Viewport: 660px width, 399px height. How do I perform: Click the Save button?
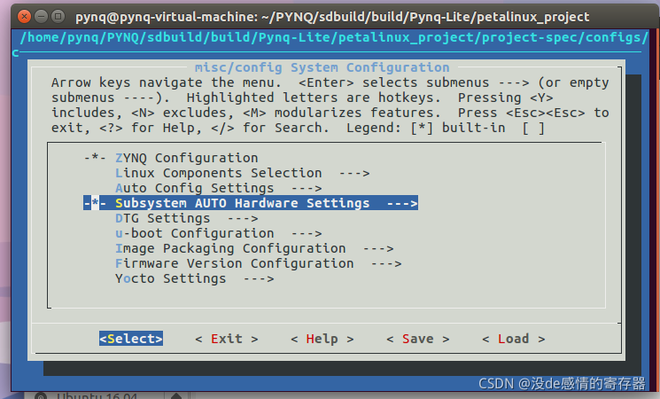(x=417, y=339)
